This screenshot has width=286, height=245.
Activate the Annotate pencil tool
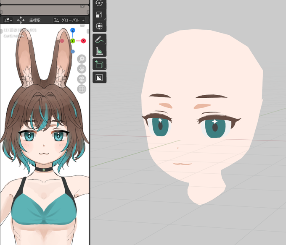(x=99, y=39)
